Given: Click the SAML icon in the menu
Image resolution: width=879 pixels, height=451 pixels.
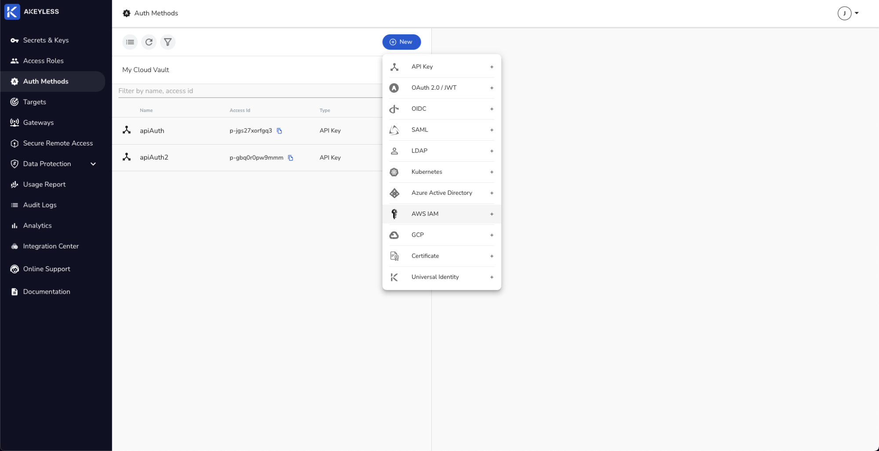Looking at the screenshot, I should tap(394, 130).
